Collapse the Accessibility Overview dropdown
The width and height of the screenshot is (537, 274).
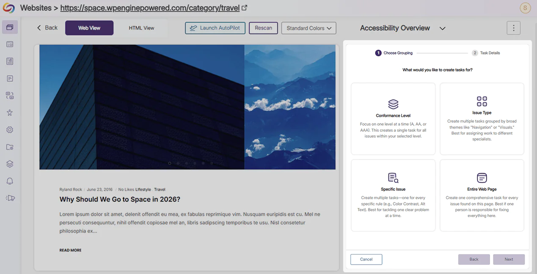[443, 28]
